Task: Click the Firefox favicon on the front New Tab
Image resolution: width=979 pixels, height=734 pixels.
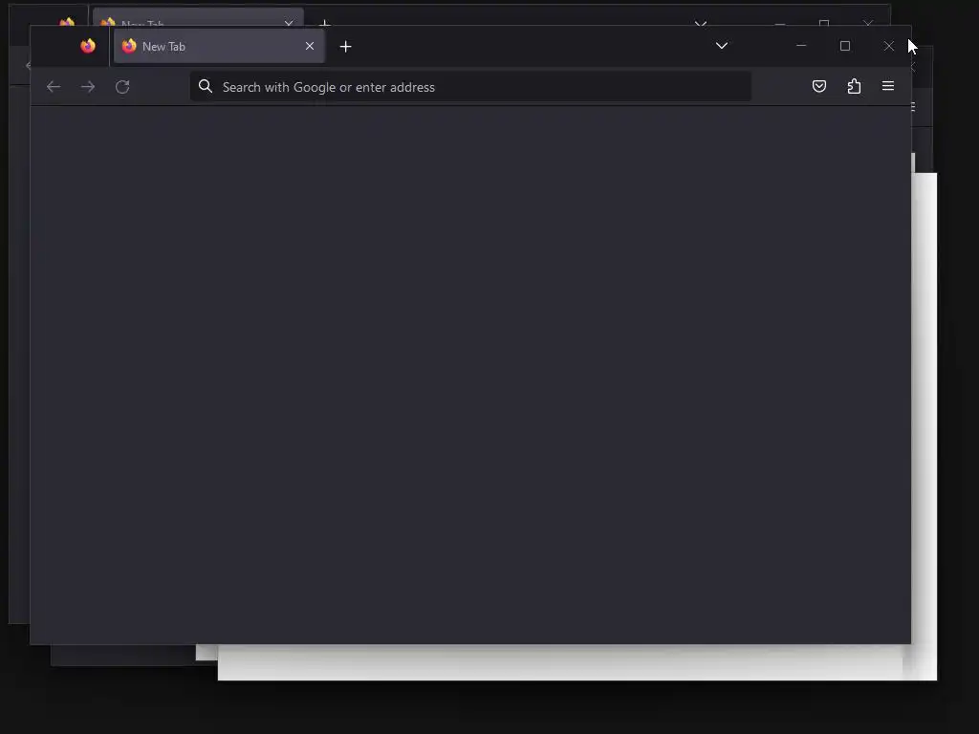Action: (129, 46)
